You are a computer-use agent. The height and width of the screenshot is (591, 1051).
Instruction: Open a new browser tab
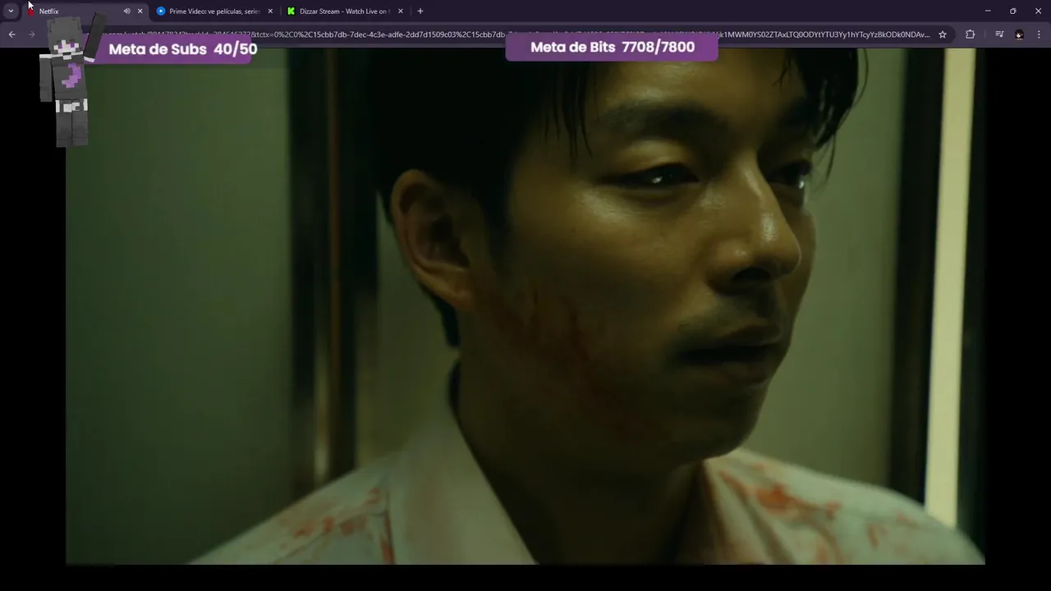(420, 11)
